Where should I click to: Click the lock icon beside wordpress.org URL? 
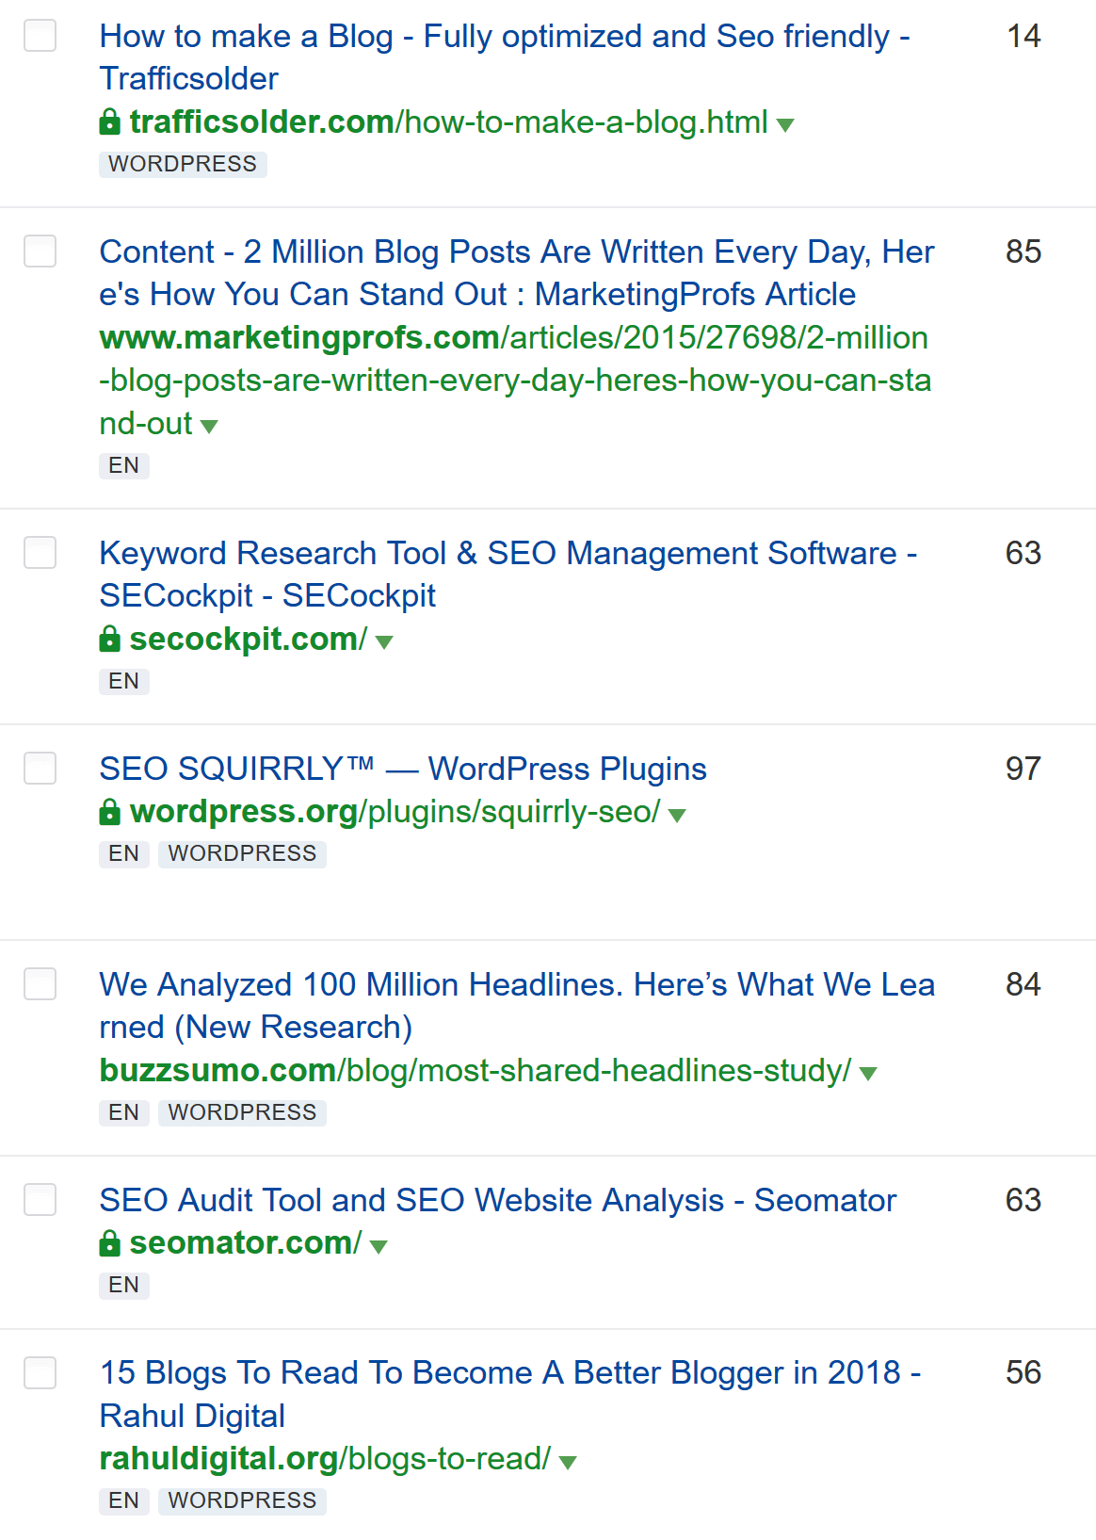pyautogui.click(x=110, y=812)
